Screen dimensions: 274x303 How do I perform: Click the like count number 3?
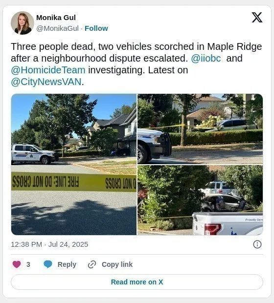(28, 264)
